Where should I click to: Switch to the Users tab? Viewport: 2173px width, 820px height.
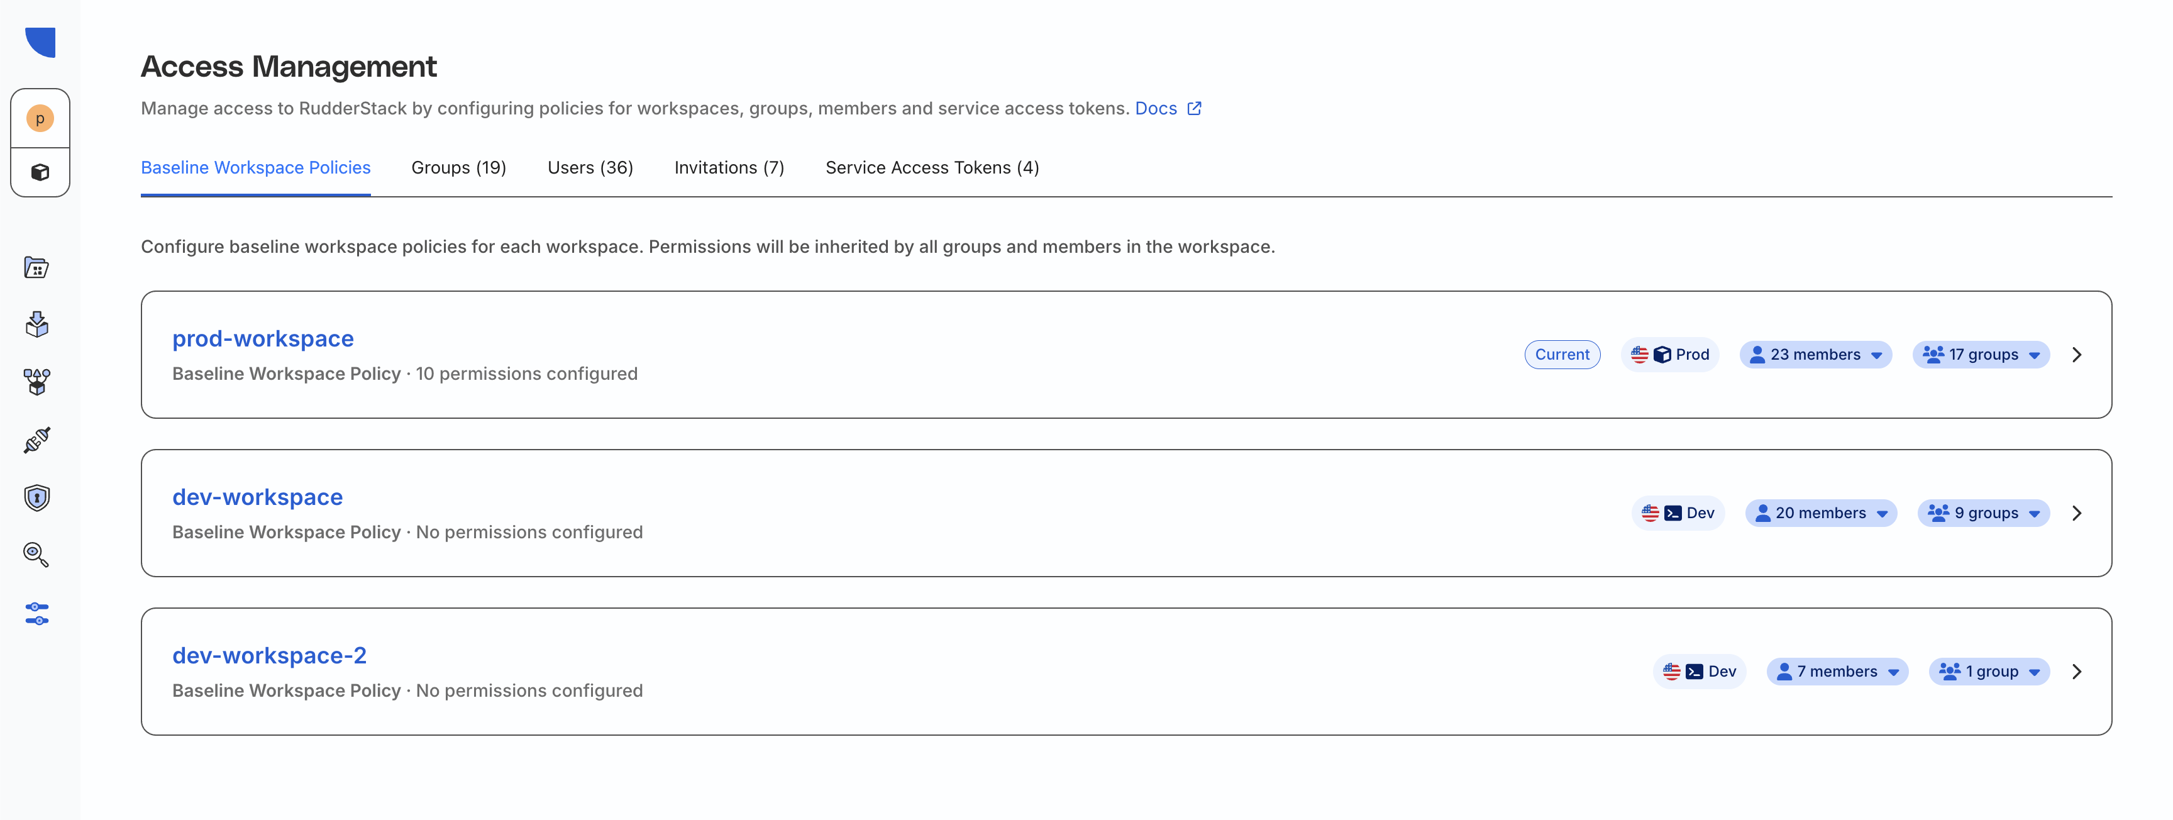[590, 167]
